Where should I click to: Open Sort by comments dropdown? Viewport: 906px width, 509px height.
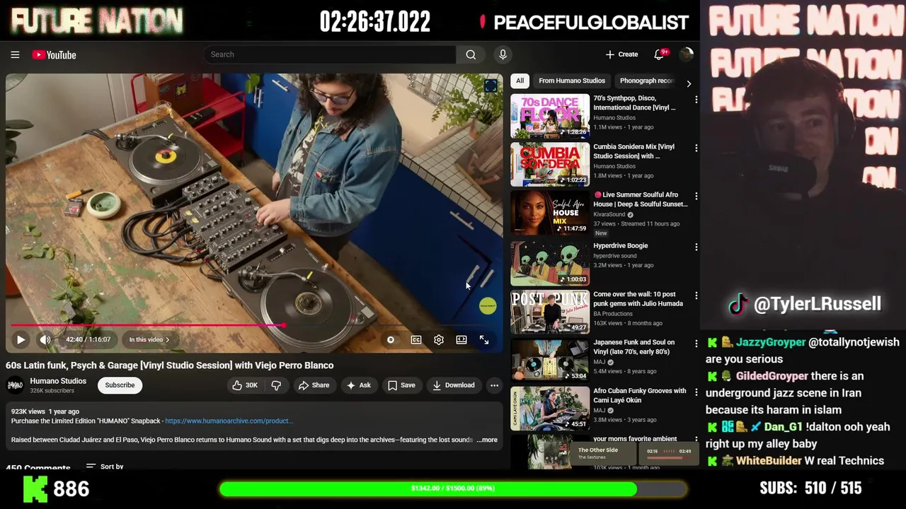coord(105,467)
